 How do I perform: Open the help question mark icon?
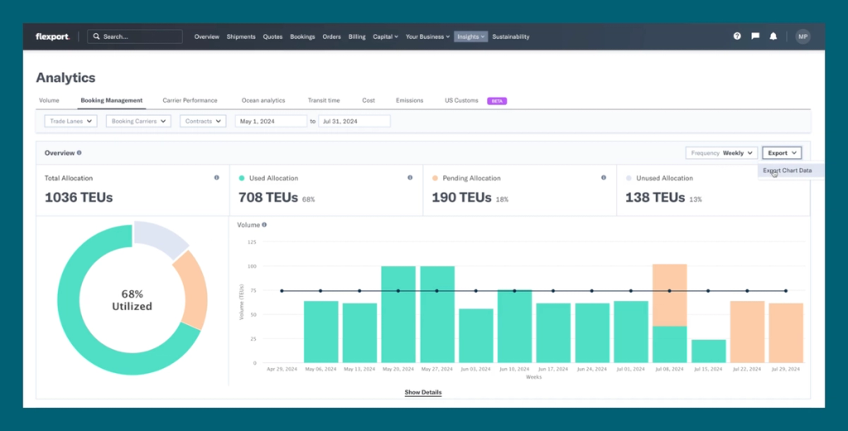click(x=737, y=36)
